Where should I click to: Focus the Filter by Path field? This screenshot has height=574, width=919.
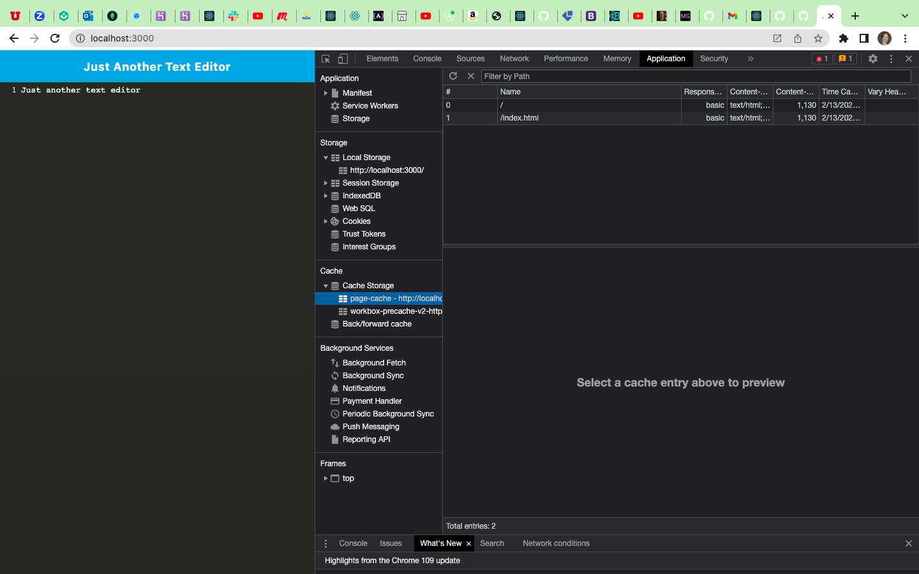[x=696, y=77]
